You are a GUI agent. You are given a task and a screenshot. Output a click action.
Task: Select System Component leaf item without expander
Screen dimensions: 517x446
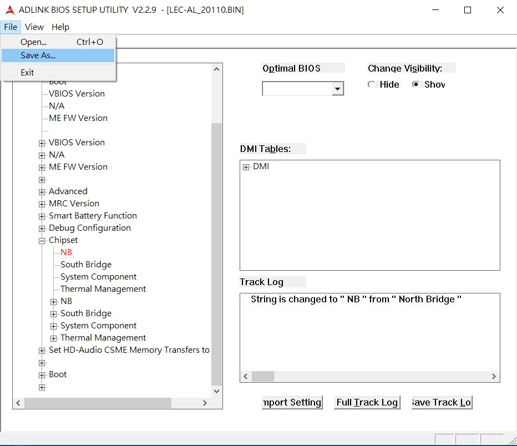(x=98, y=277)
